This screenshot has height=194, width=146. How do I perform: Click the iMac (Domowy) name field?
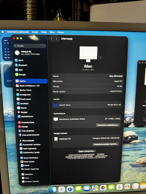click(x=116, y=76)
